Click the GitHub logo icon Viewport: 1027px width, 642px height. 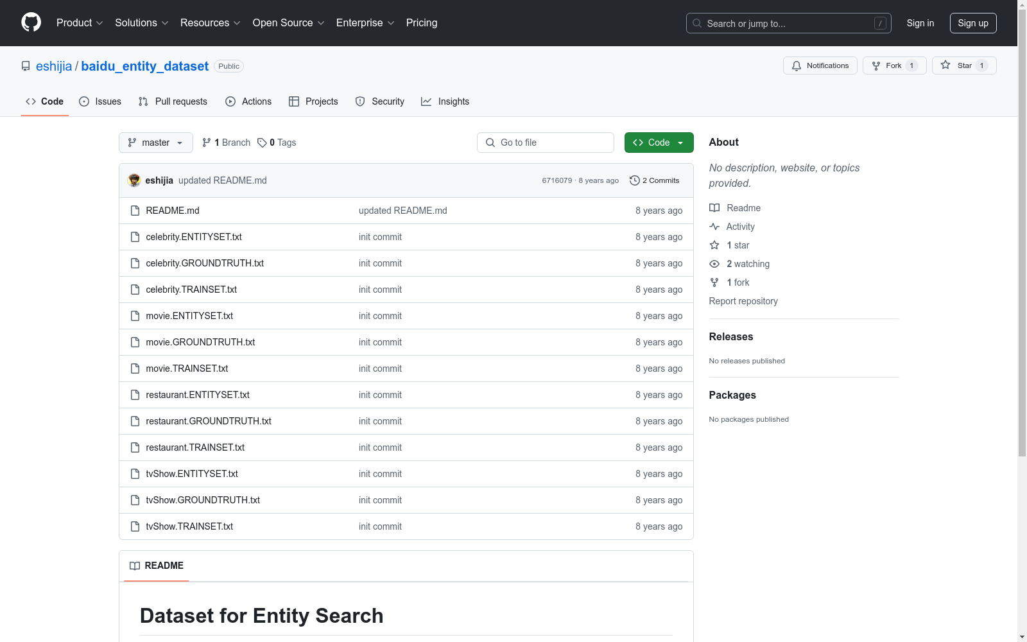[x=31, y=22]
